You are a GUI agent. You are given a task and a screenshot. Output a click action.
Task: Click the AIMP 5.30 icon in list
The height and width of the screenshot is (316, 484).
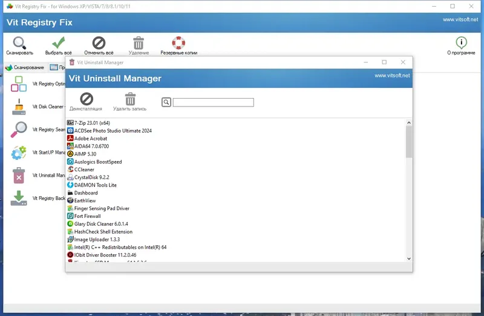[x=70, y=154]
